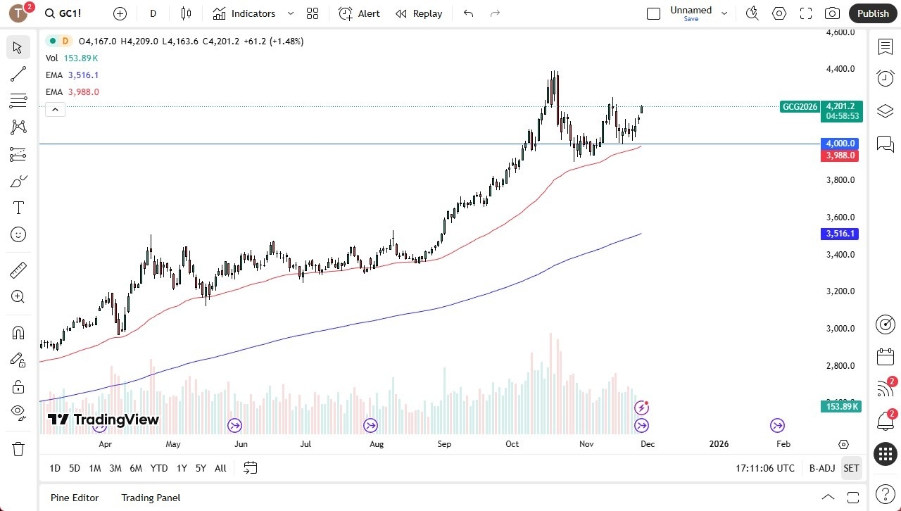
Task: Select the Text annotation tool
Action: click(18, 207)
